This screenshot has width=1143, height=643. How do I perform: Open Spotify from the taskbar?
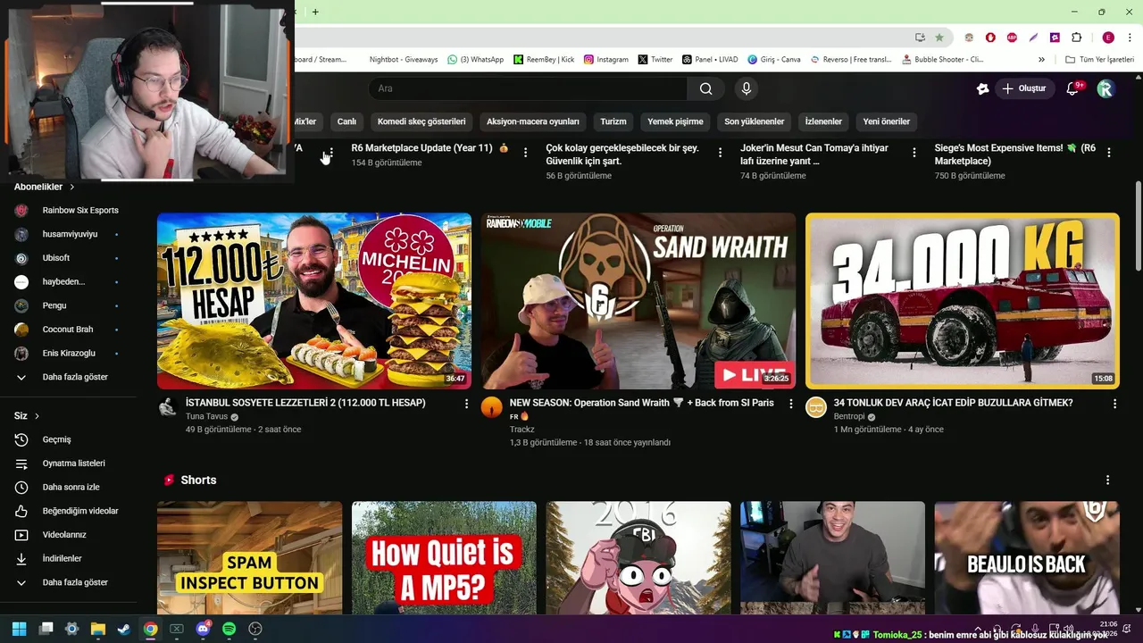coord(229,629)
